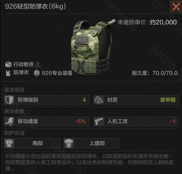This screenshot has height=174, width=182.
Task: Click the 防弹衣 vest category icon
Action: click(8, 73)
